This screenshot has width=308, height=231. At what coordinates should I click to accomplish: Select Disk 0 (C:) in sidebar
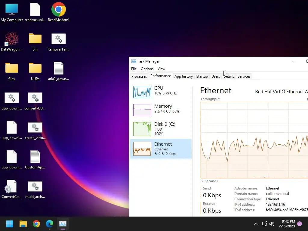(x=161, y=129)
